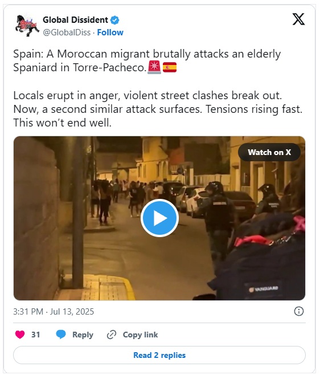Click the Reply text label

point(83,335)
